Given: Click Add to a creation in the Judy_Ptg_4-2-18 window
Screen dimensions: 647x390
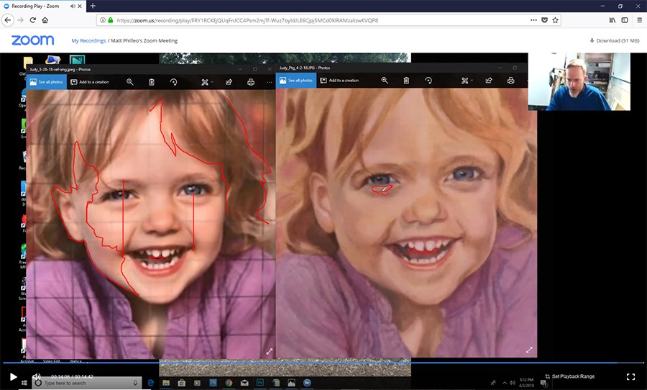Looking at the screenshot, I should tap(339, 81).
